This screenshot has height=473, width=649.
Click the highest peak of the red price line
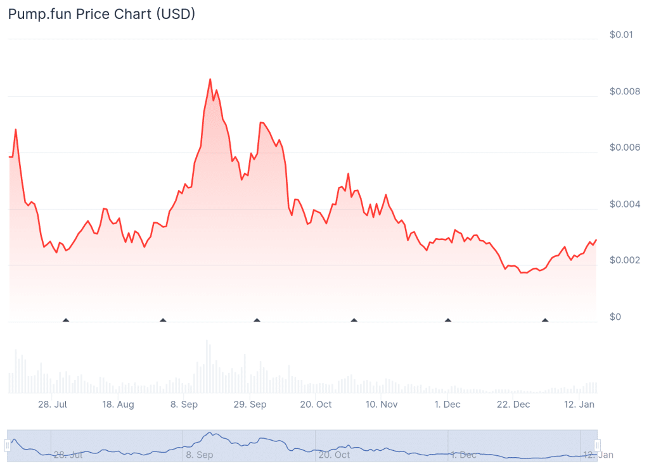coord(210,80)
